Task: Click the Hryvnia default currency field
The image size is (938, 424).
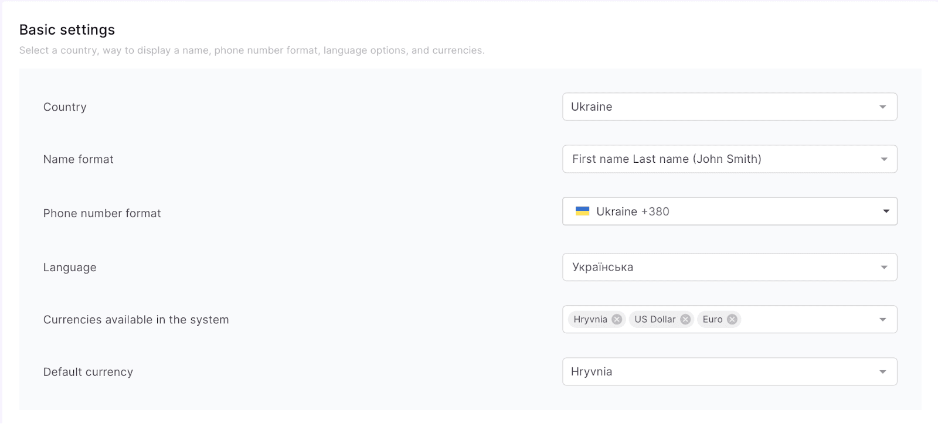Action: tap(704, 372)
